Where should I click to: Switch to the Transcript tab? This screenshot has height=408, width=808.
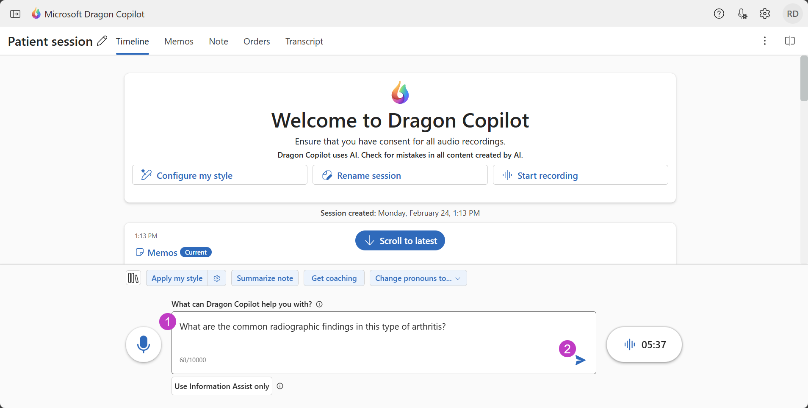coord(304,42)
